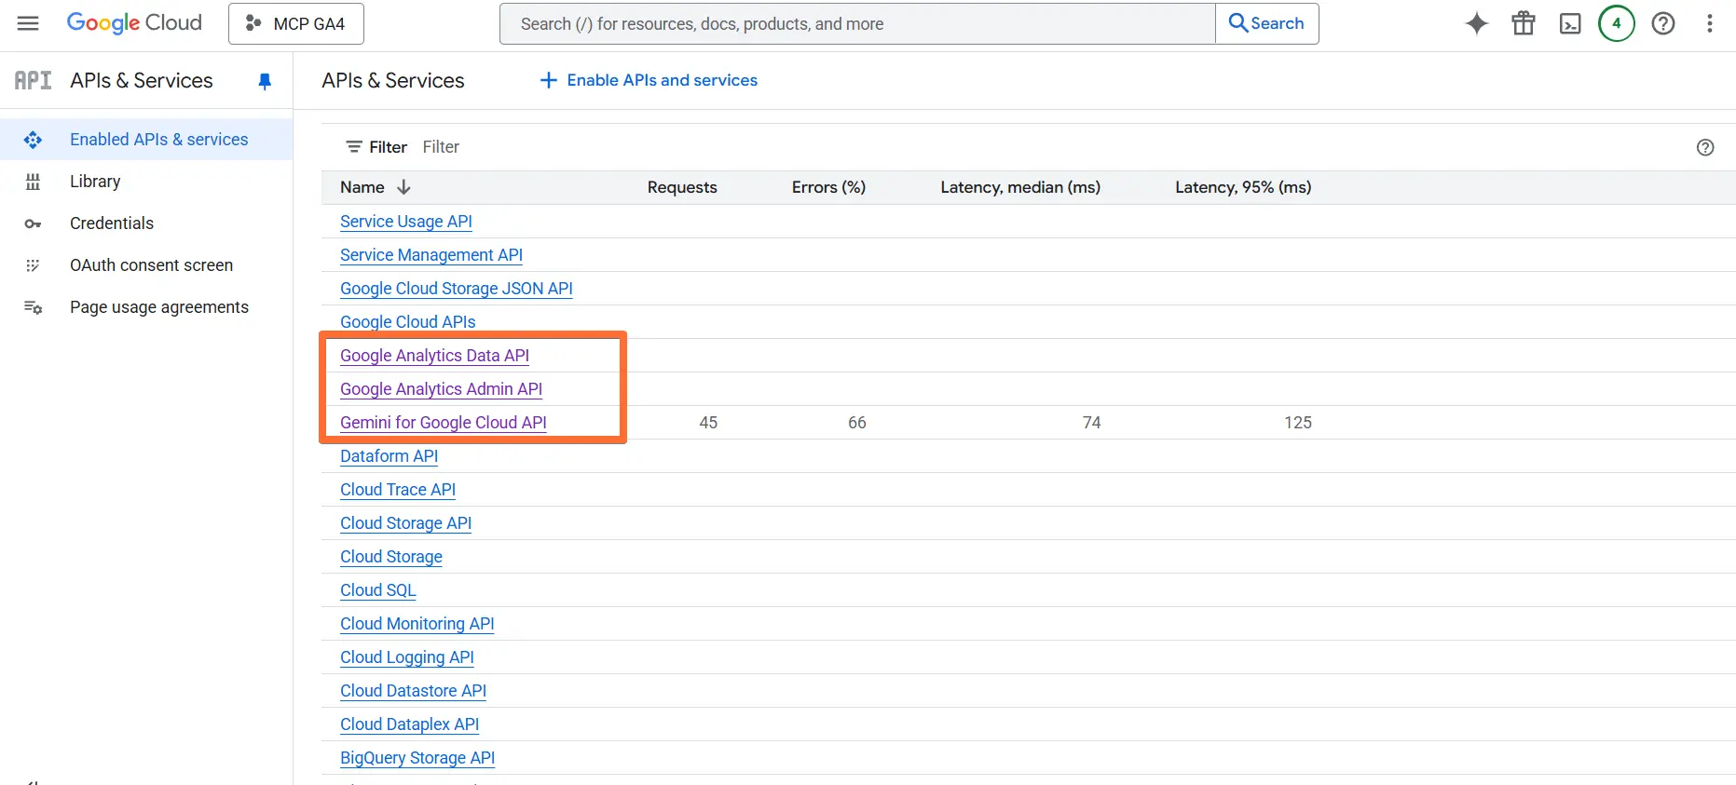Click the Library grid icon

click(33, 182)
